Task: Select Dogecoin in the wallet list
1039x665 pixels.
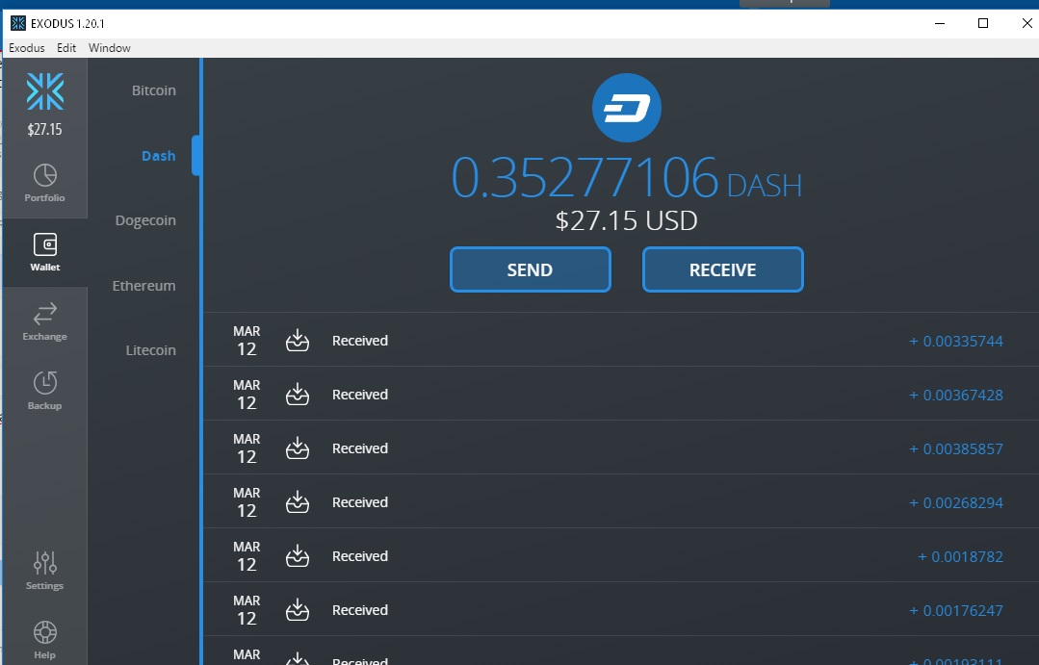Action: pos(145,220)
